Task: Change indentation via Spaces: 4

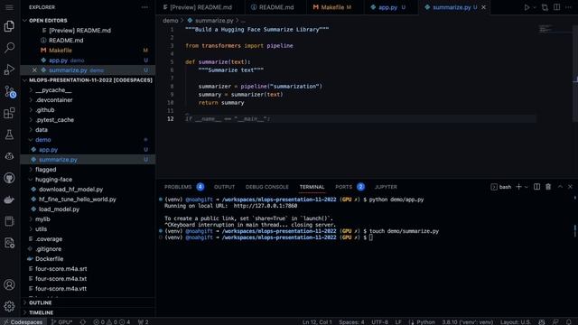Action: (x=351, y=321)
